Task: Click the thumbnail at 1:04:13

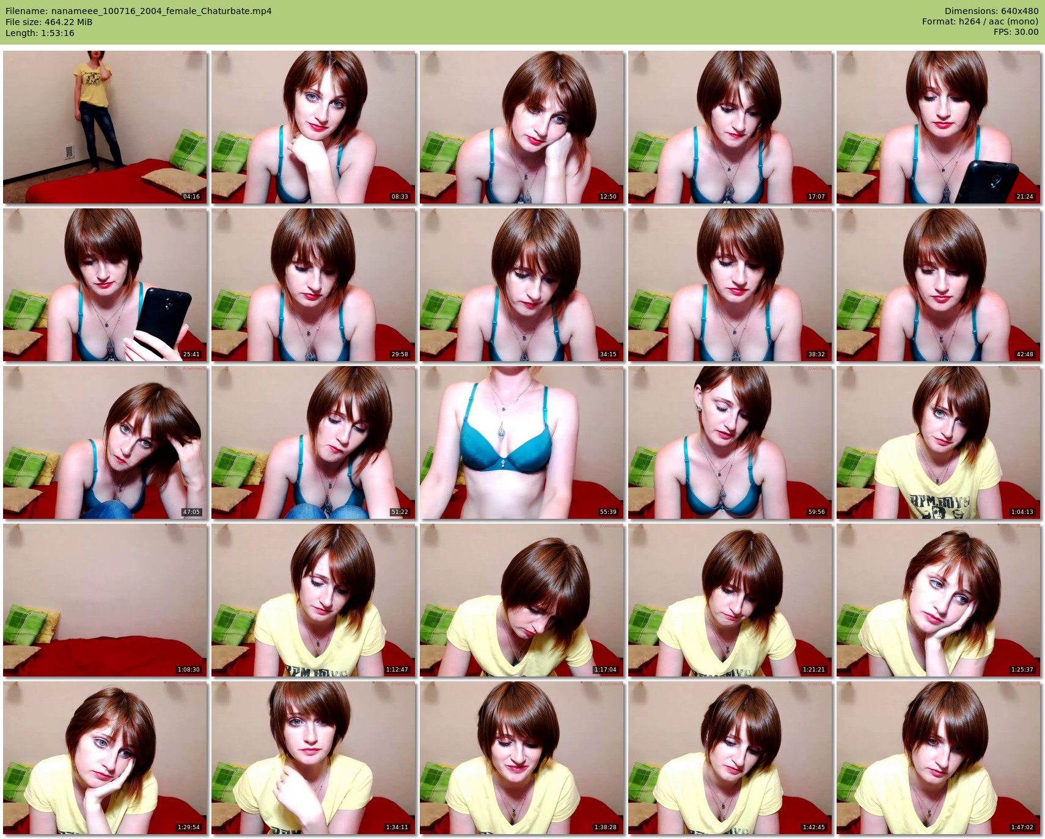Action: coord(939,442)
